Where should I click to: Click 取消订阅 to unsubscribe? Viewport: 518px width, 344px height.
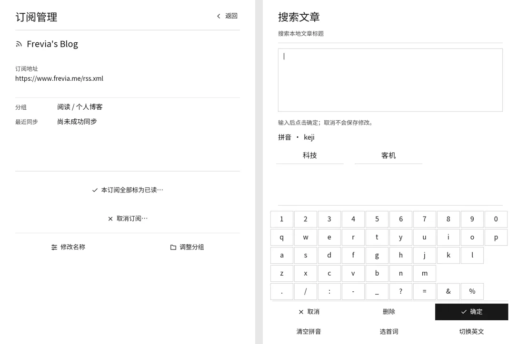(x=128, y=219)
